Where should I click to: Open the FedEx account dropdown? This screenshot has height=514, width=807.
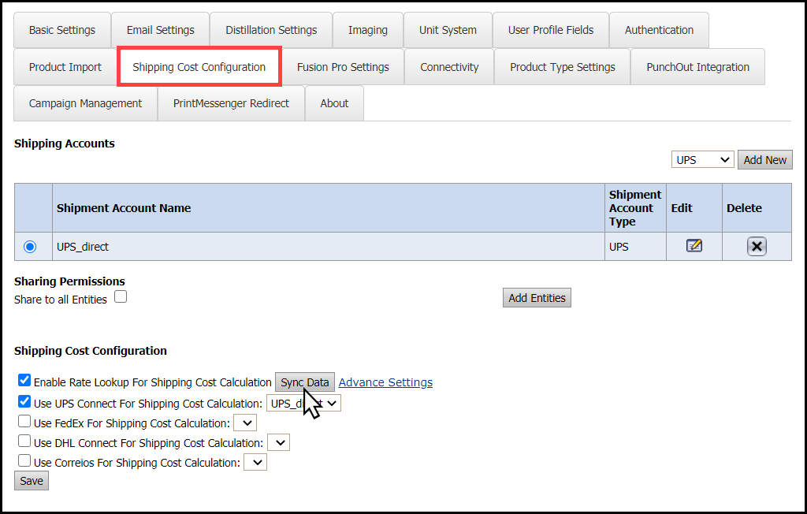245,423
